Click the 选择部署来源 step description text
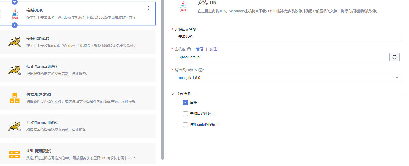The height and width of the screenshot is (166, 409). tap(80, 102)
